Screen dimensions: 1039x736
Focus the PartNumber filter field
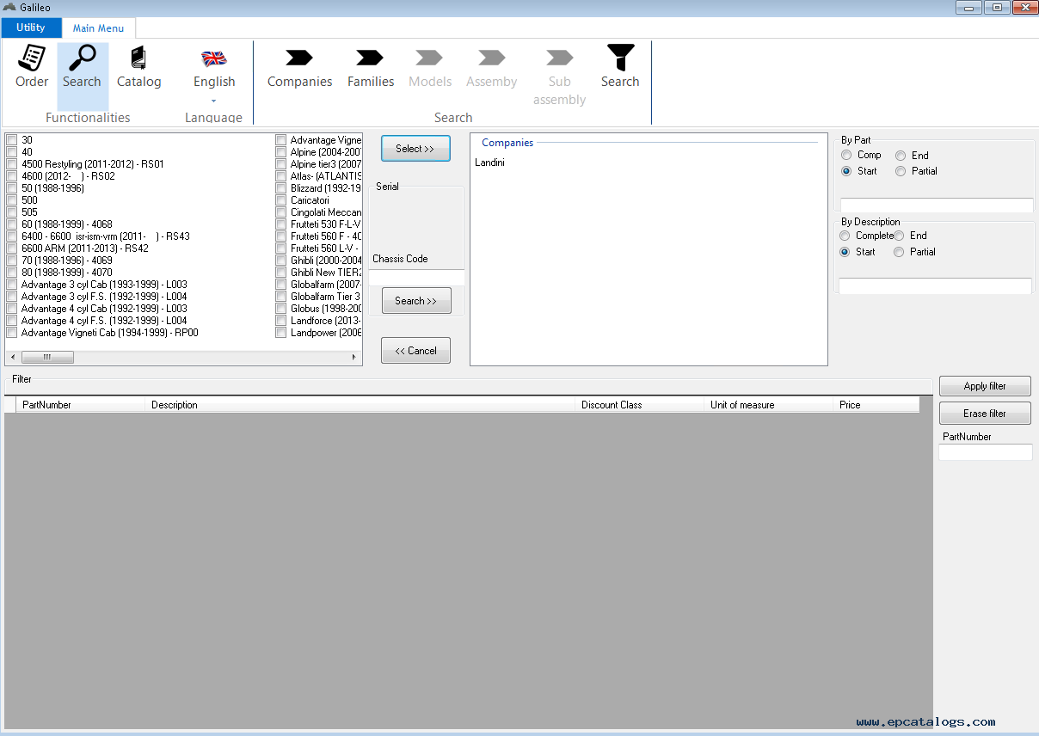(x=986, y=452)
